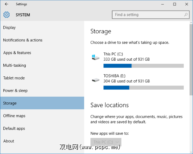This screenshot has width=193, height=154.
Task: Click the TOSHIBA (E:) 304 GB used text
Action: coord(126,81)
